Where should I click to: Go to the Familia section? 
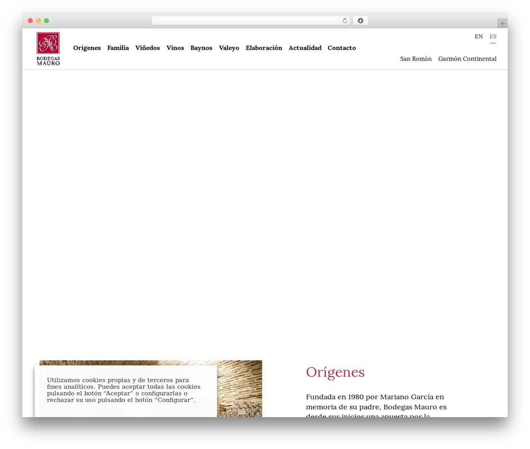(x=118, y=48)
